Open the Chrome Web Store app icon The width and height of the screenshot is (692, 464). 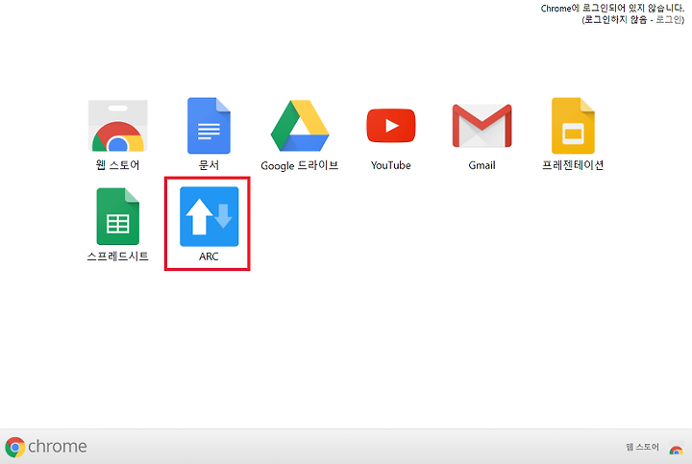coord(118,126)
